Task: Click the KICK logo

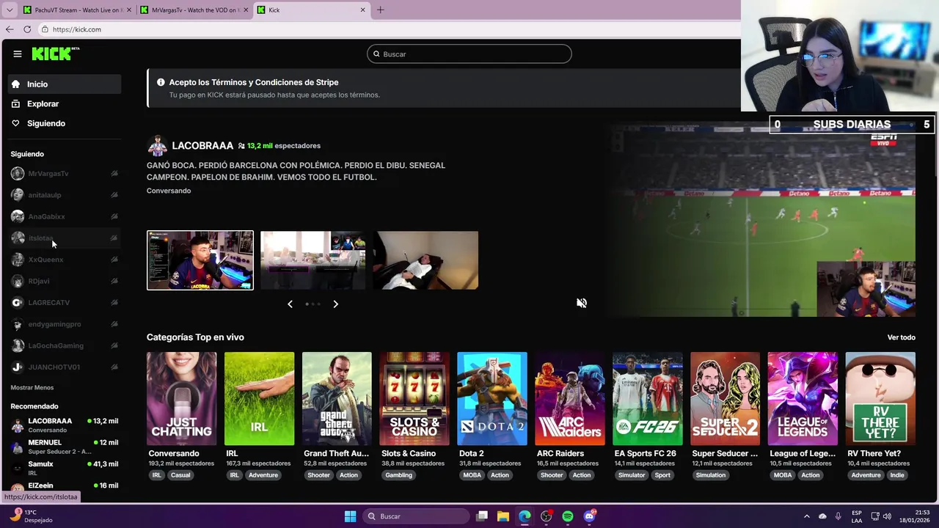Action: point(55,54)
